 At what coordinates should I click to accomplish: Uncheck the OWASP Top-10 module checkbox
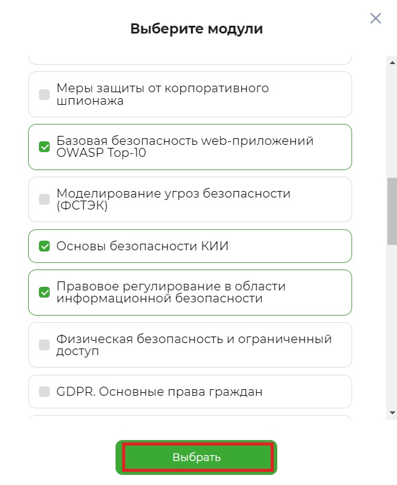tap(44, 147)
